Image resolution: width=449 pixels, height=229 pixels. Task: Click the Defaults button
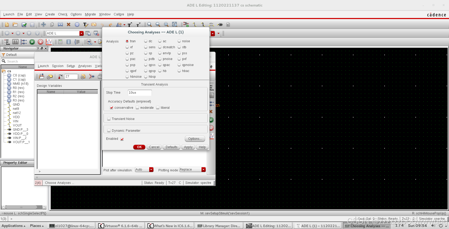(x=171, y=147)
